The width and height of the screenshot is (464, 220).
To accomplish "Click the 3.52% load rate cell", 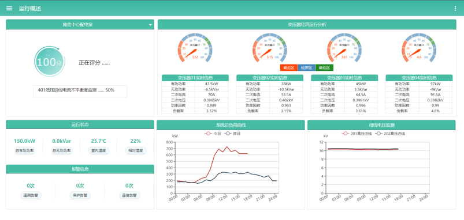I will click(x=211, y=111).
